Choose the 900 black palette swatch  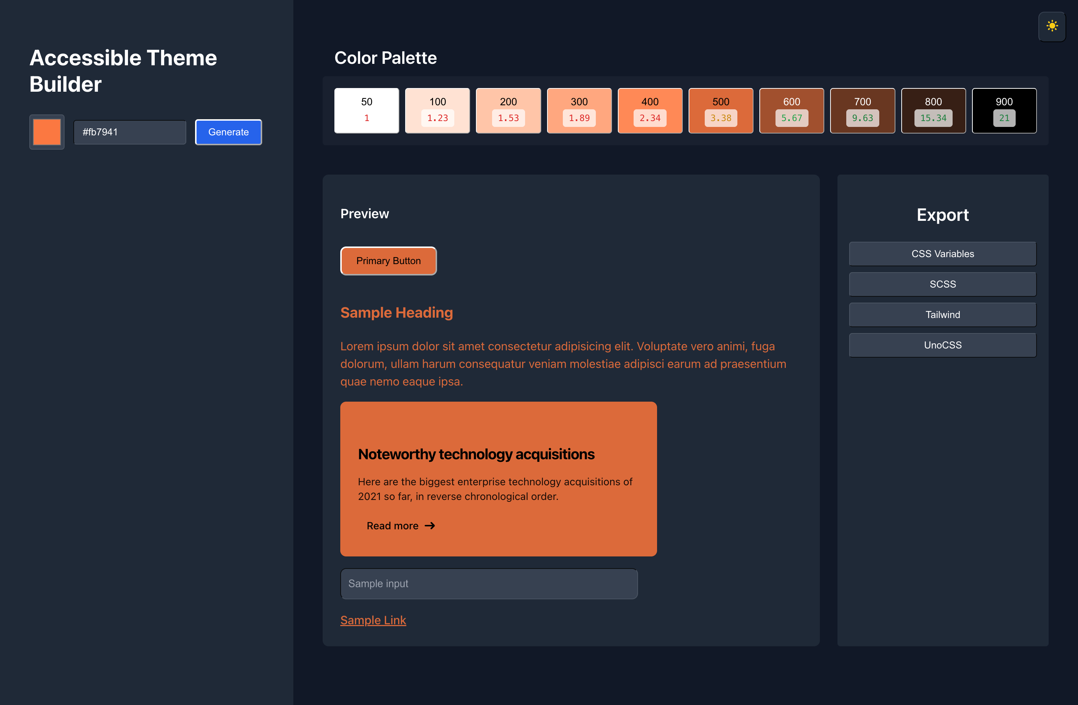1004,110
